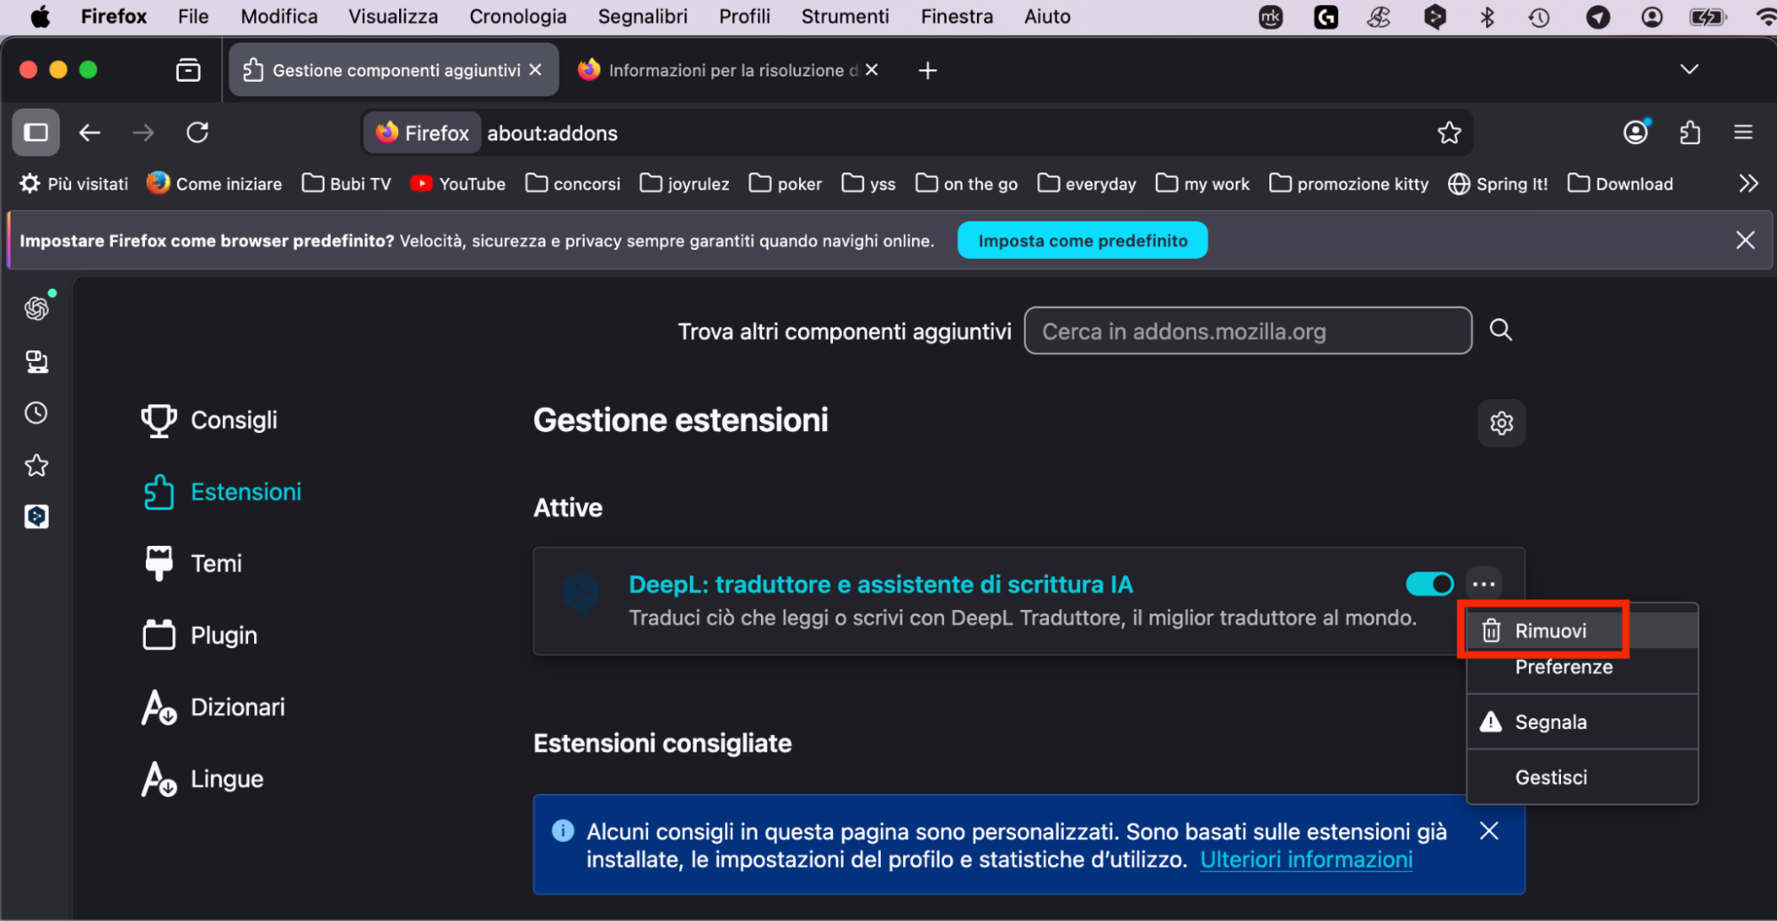Click the search magnifier for add-ons
The image size is (1777, 921).
pos(1501,330)
